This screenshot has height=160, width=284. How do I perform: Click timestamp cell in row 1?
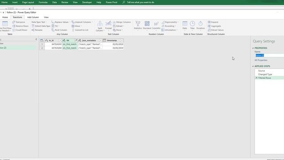(x=113, y=44)
